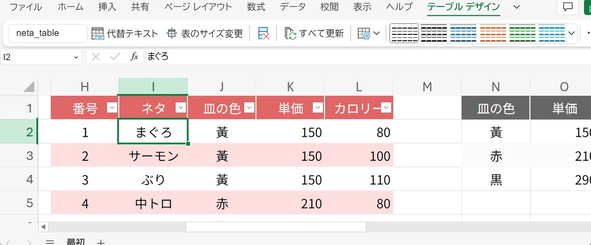The image size is (591, 245).
Task: Click the すべて更新 button
Action: point(314,33)
